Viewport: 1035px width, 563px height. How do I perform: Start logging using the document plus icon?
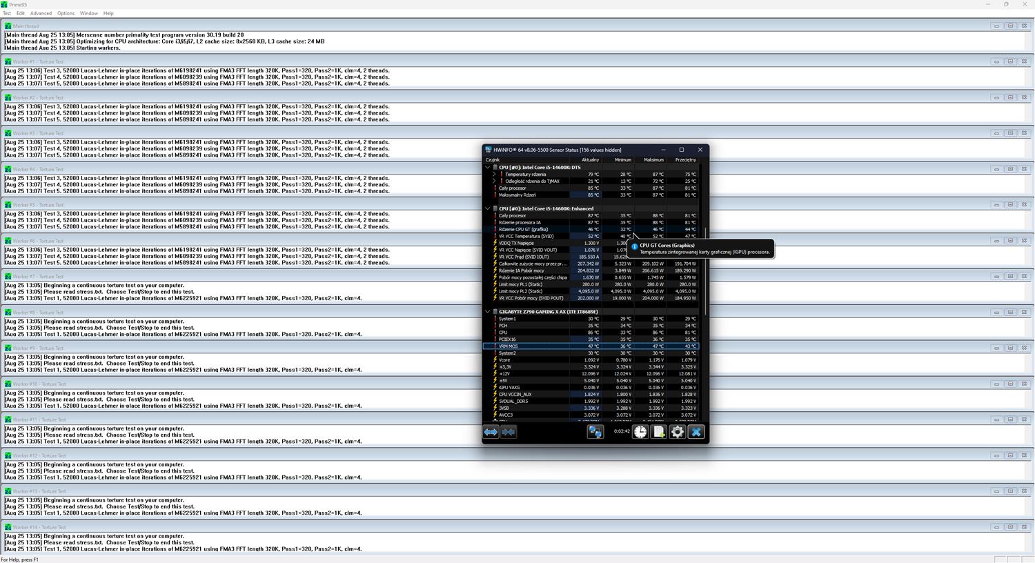[x=659, y=432]
